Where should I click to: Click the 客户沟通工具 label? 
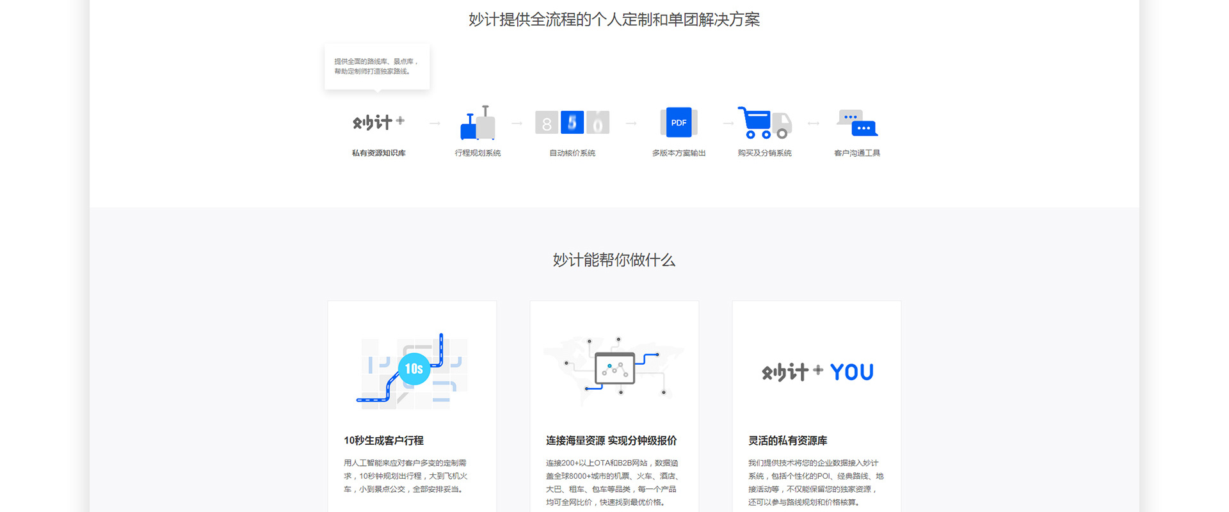[x=857, y=153]
